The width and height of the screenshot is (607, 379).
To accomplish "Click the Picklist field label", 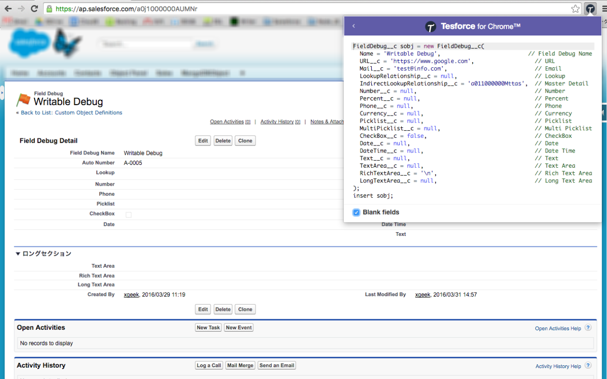I will (x=107, y=204).
